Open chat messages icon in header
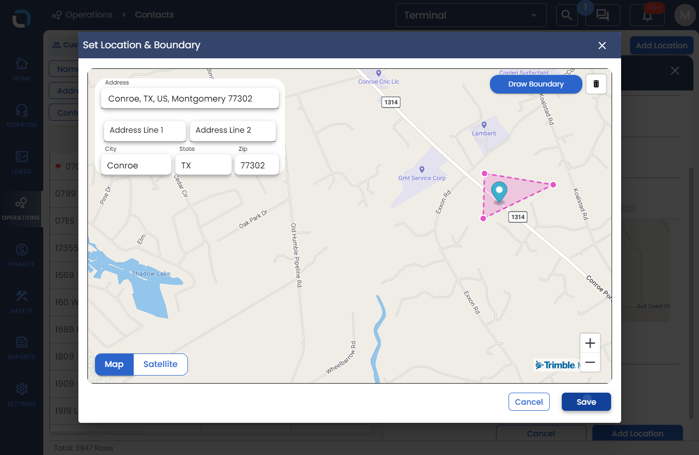Image resolution: width=699 pixels, height=455 pixels. [603, 15]
